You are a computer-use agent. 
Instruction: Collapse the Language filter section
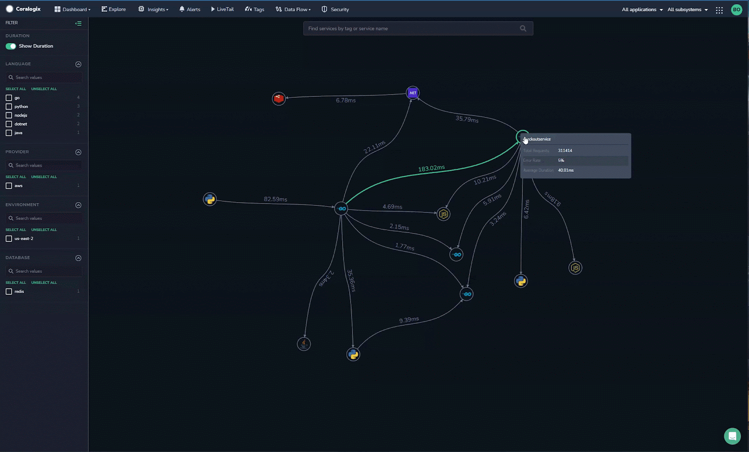point(78,64)
